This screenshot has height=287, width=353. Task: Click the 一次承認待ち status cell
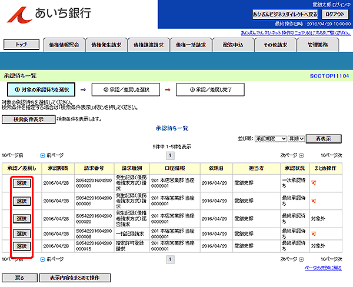click(294, 183)
